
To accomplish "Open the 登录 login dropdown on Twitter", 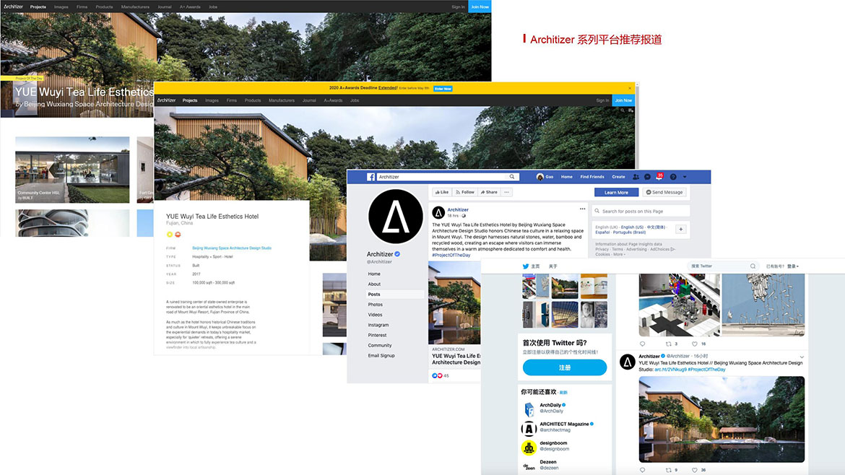I will [793, 266].
